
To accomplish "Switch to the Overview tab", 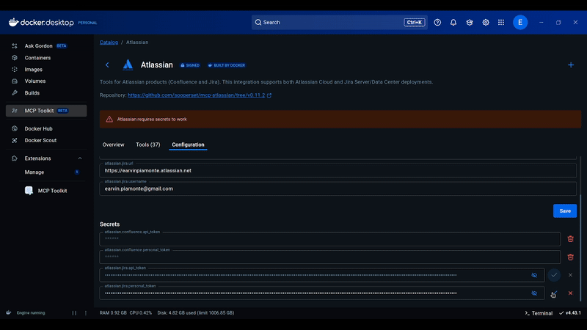I will pos(114,144).
